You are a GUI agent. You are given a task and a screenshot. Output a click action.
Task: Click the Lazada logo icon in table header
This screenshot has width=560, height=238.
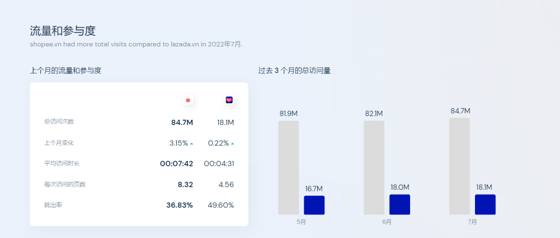(x=229, y=100)
